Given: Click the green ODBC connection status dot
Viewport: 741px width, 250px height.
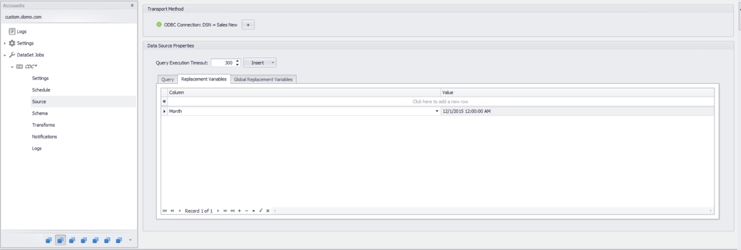Looking at the screenshot, I should (159, 24).
